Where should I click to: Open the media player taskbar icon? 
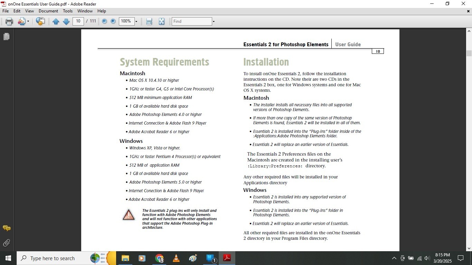[142, 258]
